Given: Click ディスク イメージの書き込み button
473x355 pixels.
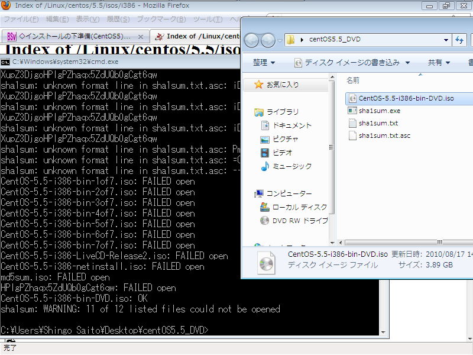Looking at the screenshot, I should pos(347,63).
